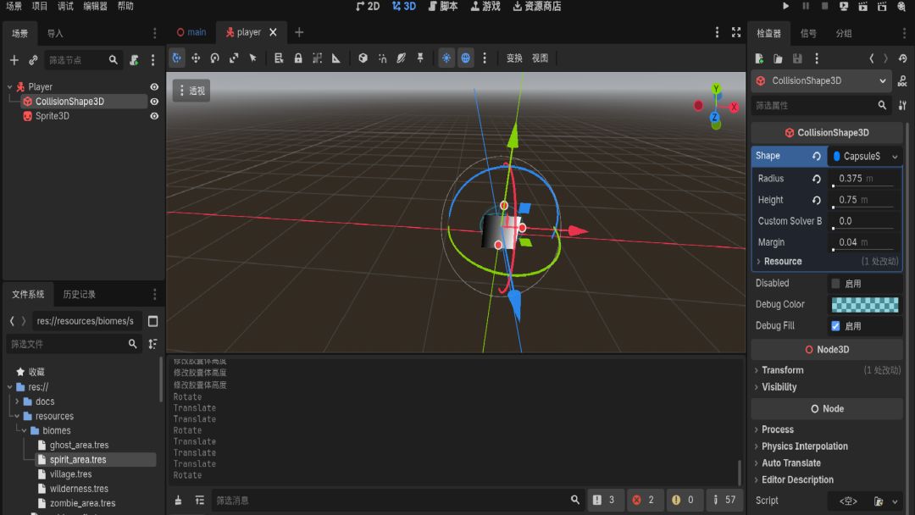Instantiate a child scene with link icon

[x=33, y=60]
